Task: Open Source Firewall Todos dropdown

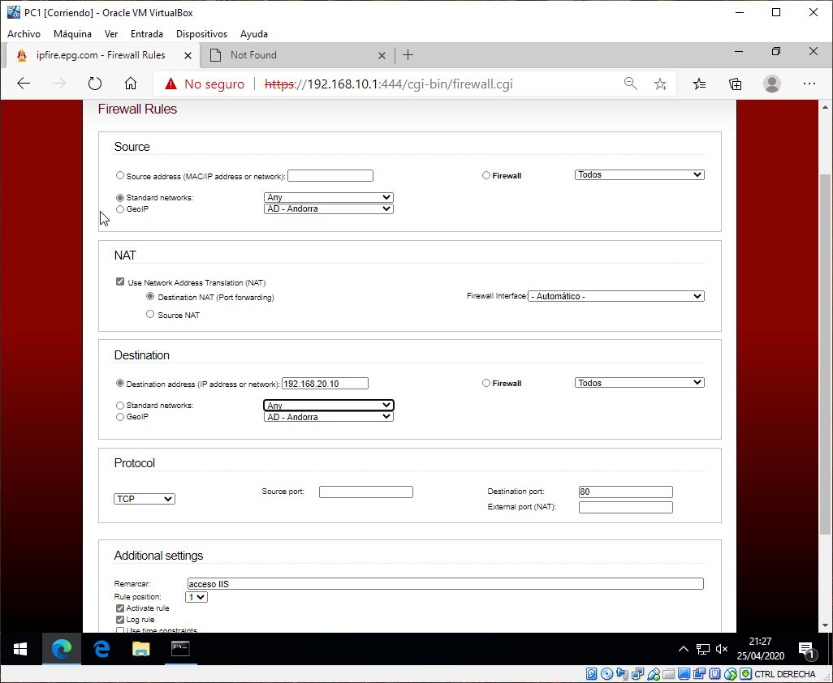Action: pos(640,174)
